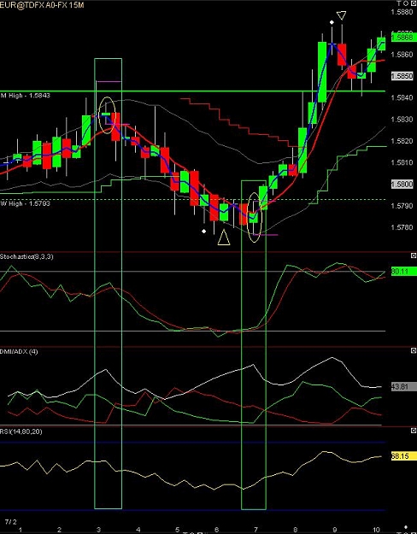Screen dimensions: 417x534
Task: Open the DMI/ADX panel settings icon
Action: click(x=414, y=350)
